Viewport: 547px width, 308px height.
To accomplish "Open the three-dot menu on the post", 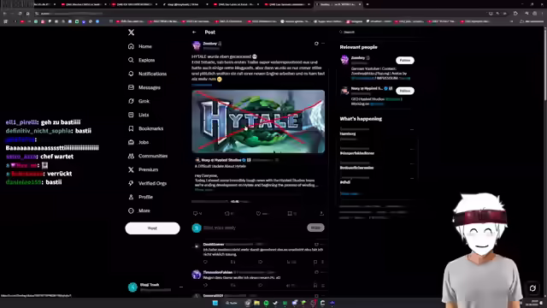I will pos(323,44).
